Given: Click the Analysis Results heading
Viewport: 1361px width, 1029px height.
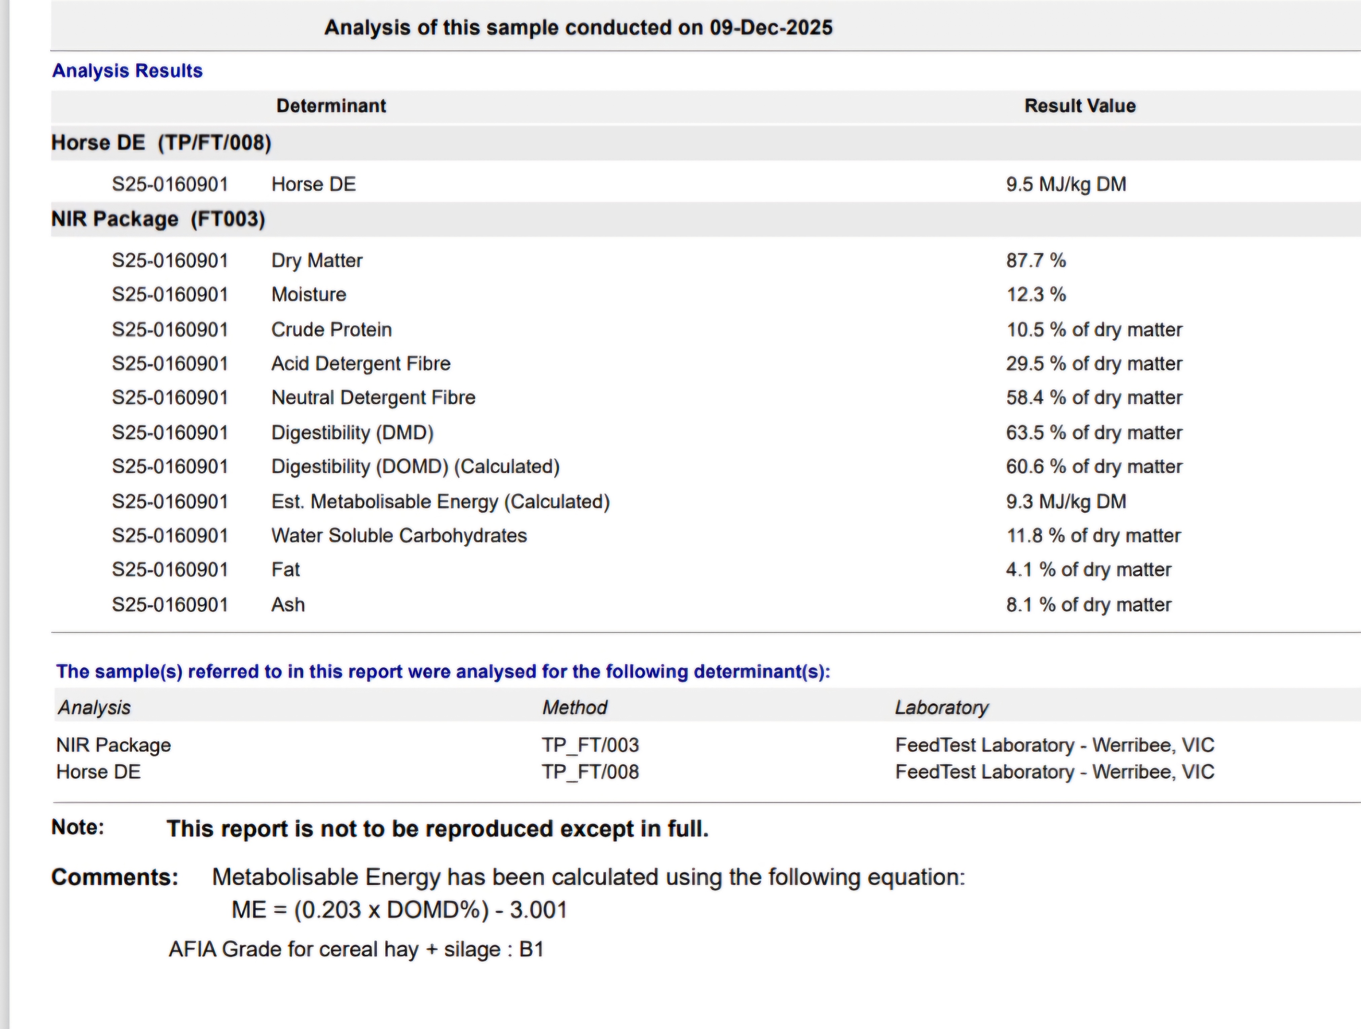Looking at the screenshot, I should (127, 71).
